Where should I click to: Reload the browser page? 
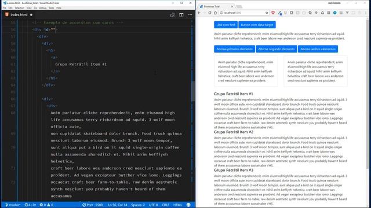tap(210, 13)
